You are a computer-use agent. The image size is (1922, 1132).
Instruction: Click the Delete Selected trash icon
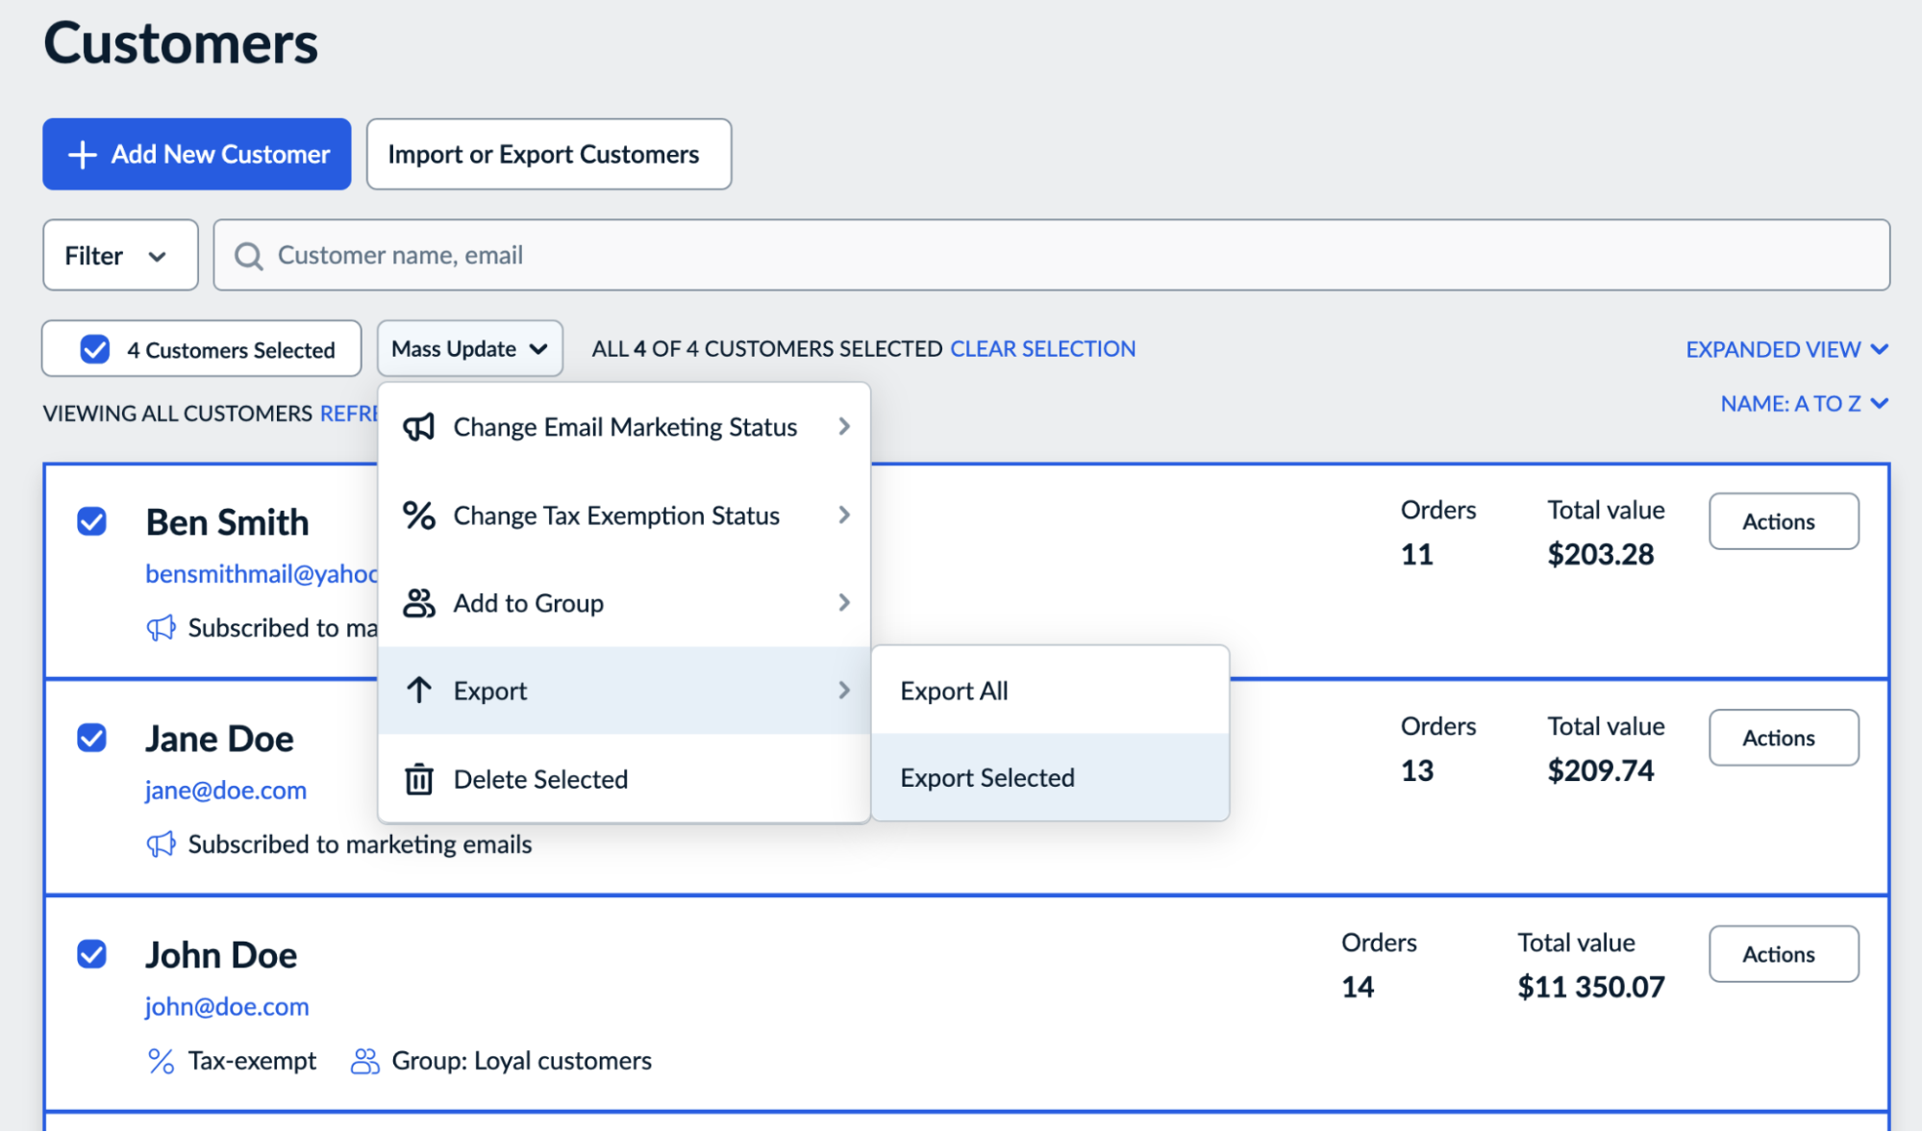point(419,779)
